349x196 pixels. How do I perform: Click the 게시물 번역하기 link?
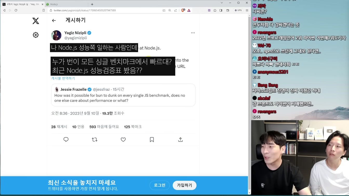click(63, 78)
